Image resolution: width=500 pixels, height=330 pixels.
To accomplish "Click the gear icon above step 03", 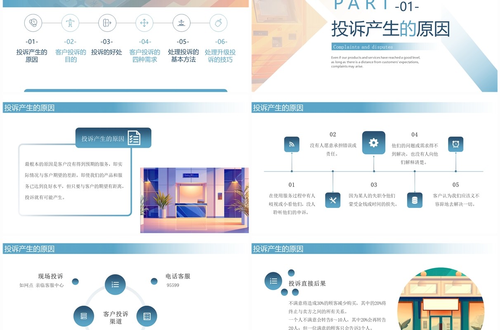I will [x=374, y=143].
